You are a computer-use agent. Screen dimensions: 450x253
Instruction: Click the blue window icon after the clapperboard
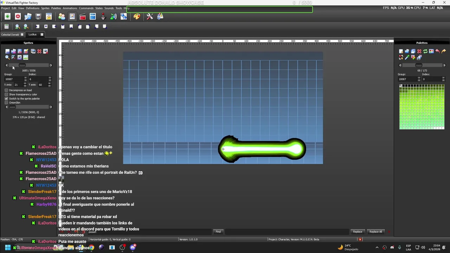[x=93, y=17]
